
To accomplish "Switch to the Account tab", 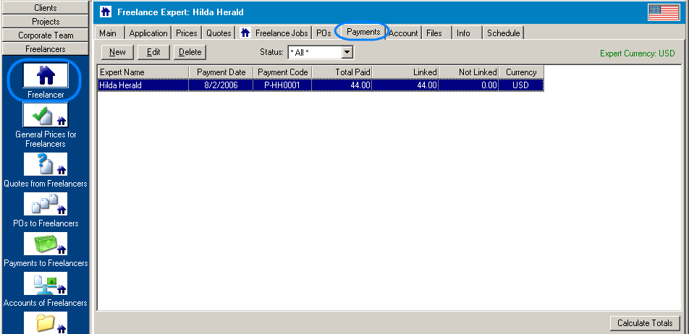I will click(403, 33).
